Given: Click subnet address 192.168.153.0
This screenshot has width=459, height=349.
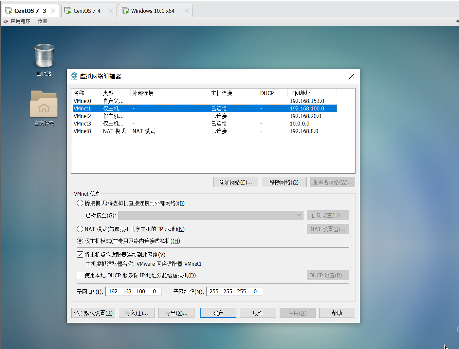Looking at the screenshot, I should pyautogui.click(x=307, y=101).
